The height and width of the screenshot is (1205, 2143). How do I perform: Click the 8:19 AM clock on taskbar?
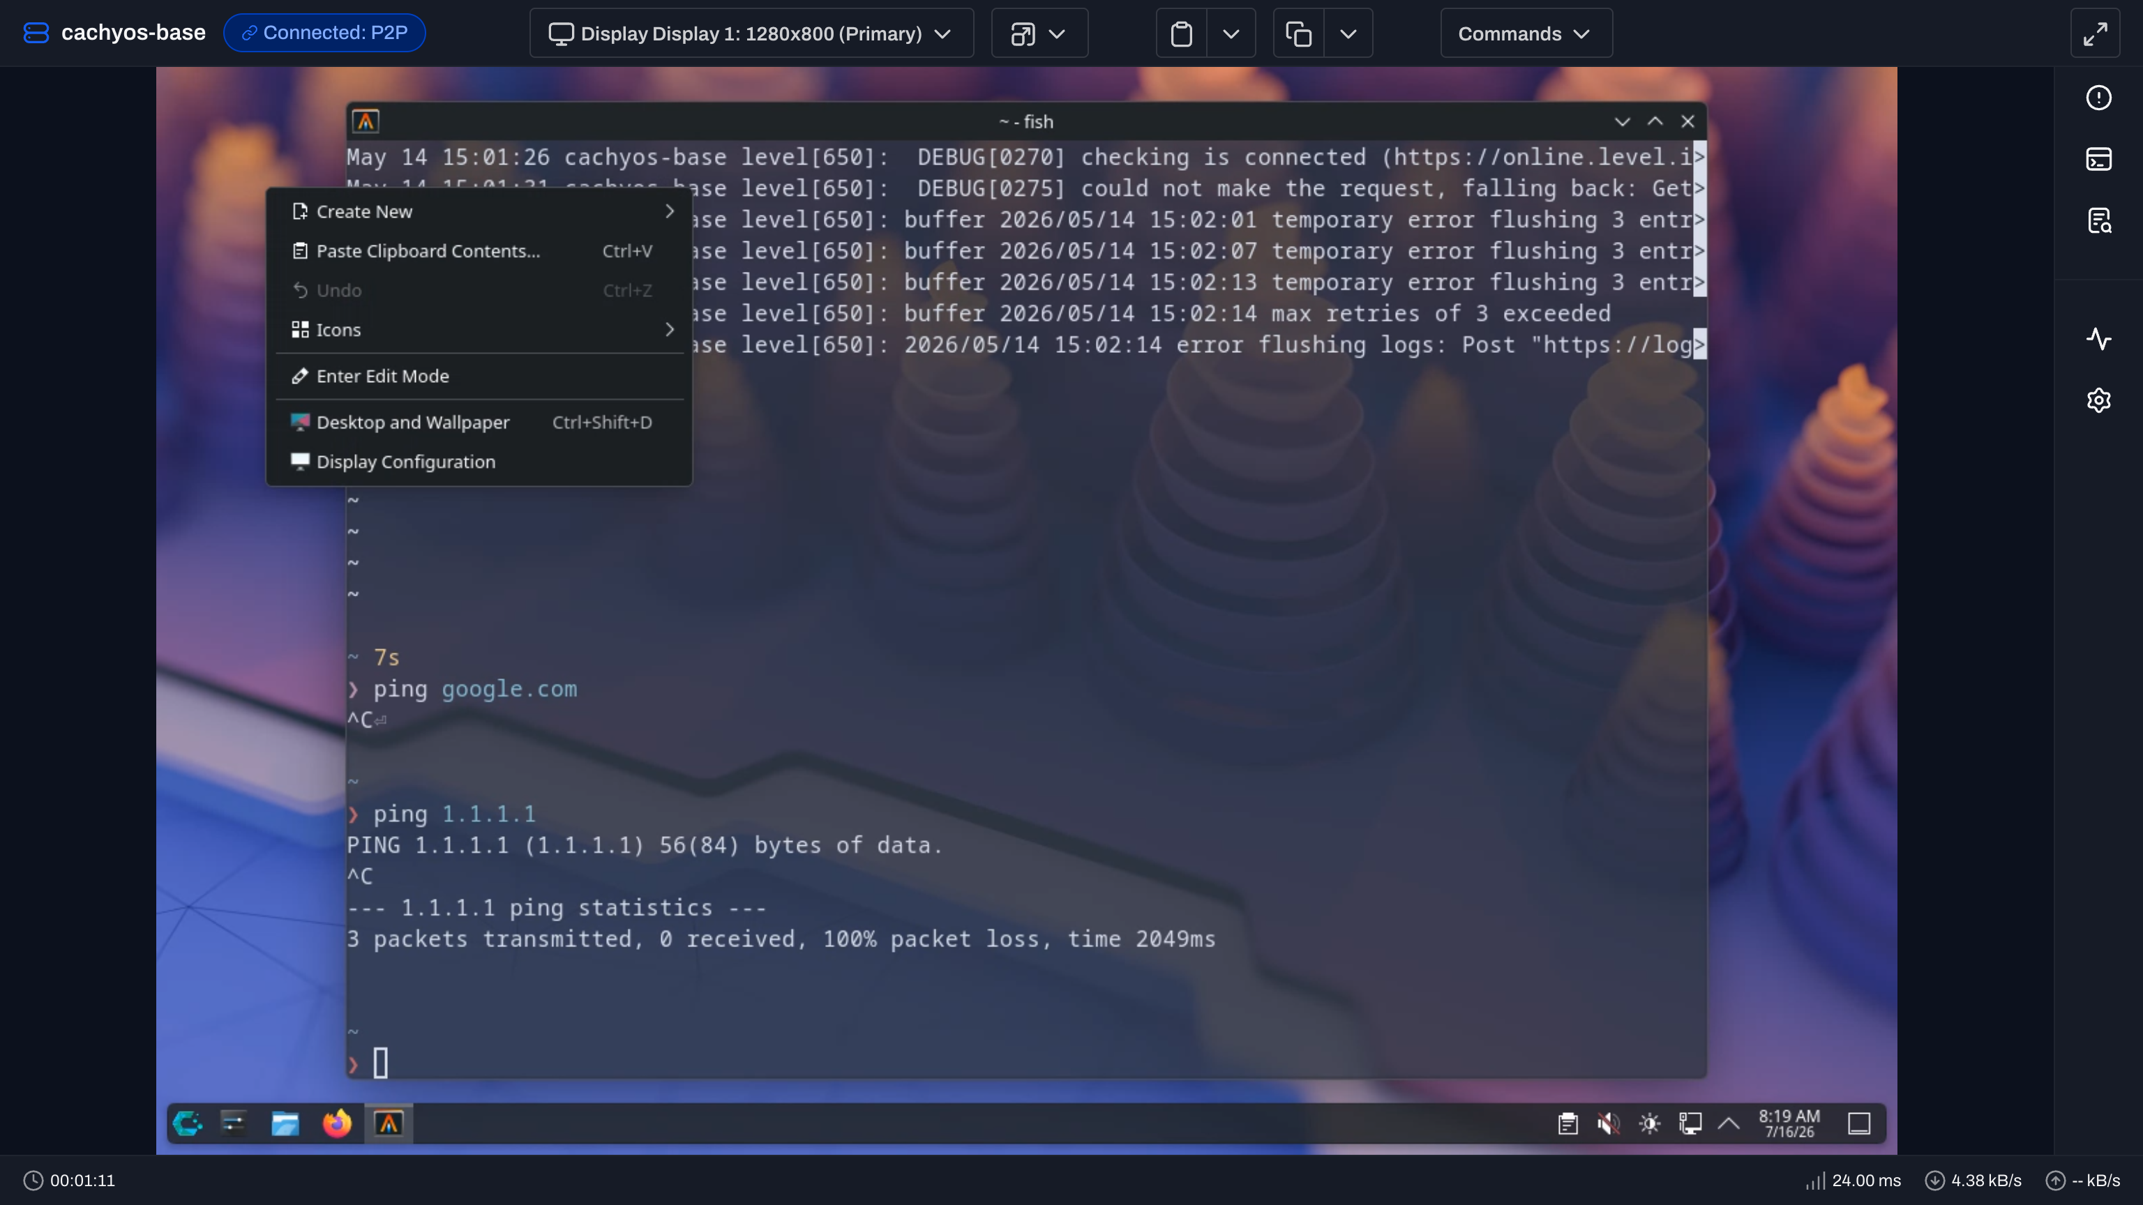pyautogui.click(x=1789, y=1123)
